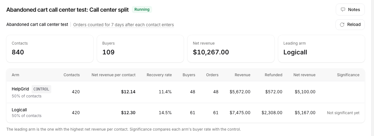
Task: Click the $572.00 refunded cell
Action: point(274,92)
